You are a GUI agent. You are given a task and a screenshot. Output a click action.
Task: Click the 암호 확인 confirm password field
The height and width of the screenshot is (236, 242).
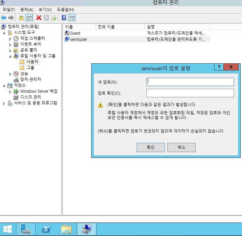click(x=190, y=93)
